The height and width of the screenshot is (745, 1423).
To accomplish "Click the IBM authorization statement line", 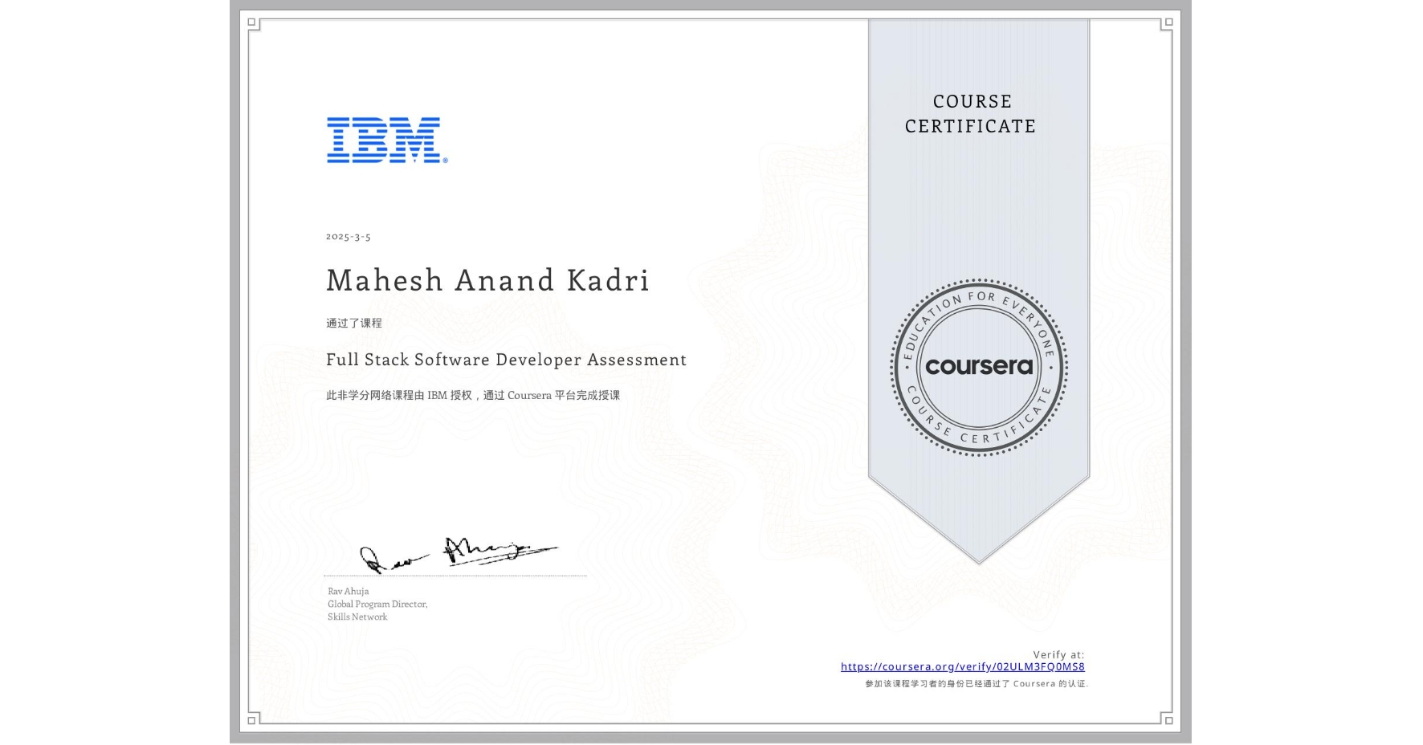I will tap(474, 394).
